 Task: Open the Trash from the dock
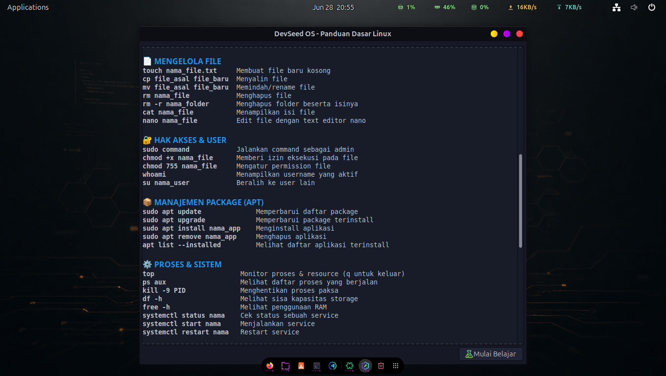tap(381, 366)
